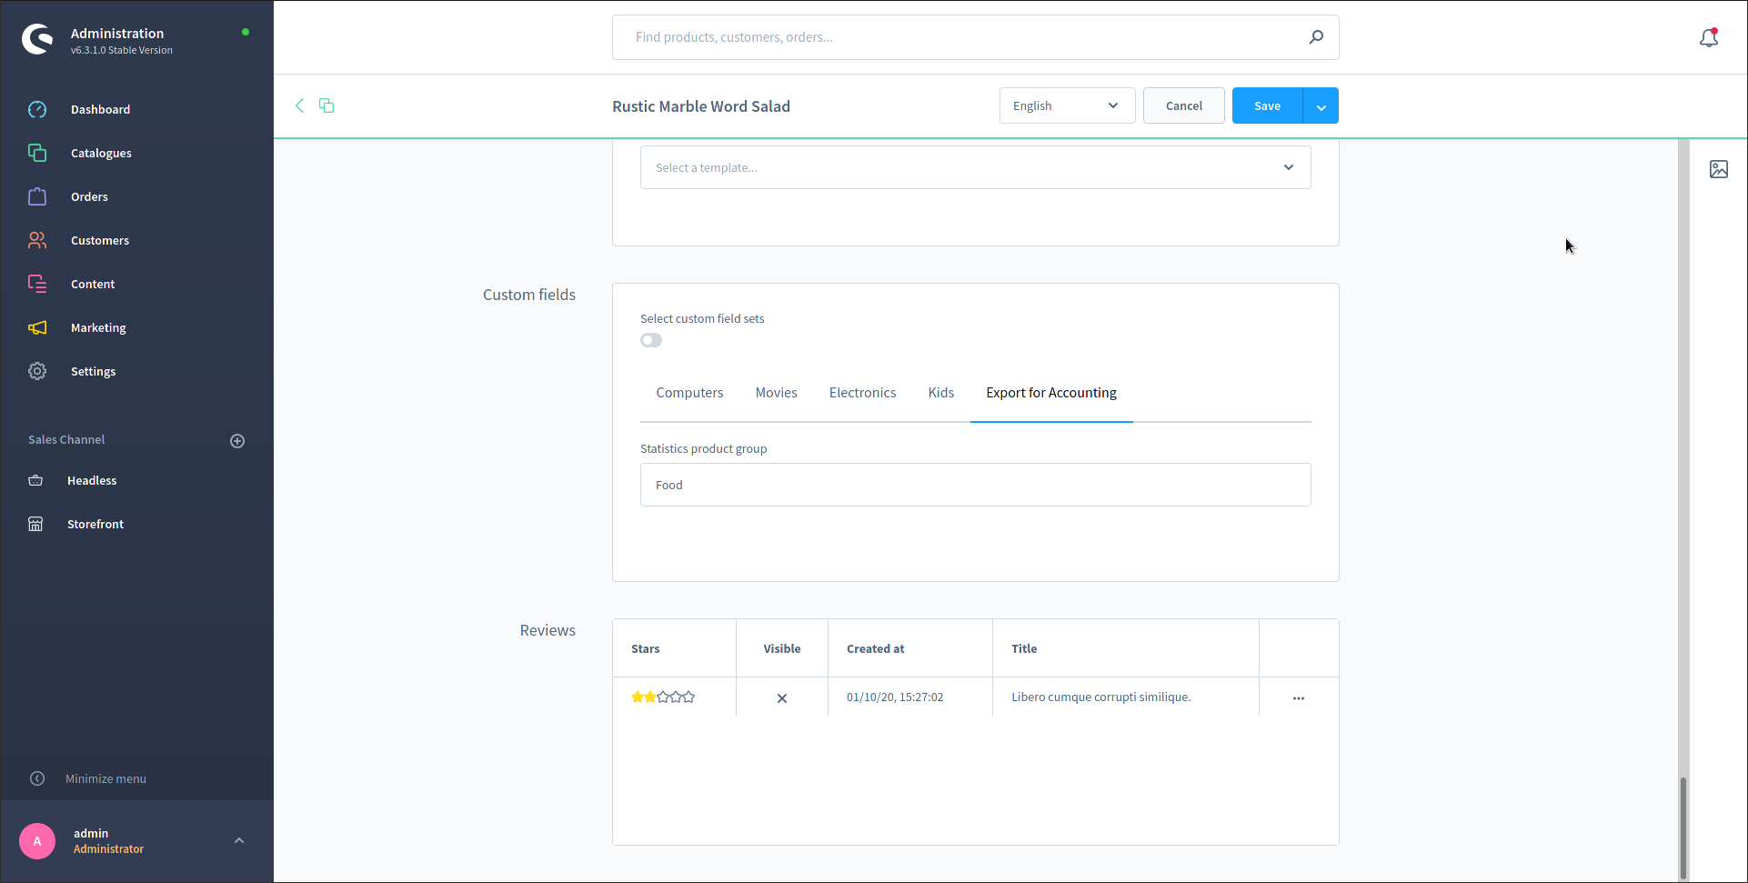Image resolution: width=1748 pixels, height=883 pixels.
Task: Edit Statistics product group field
Action: (976, 485)
